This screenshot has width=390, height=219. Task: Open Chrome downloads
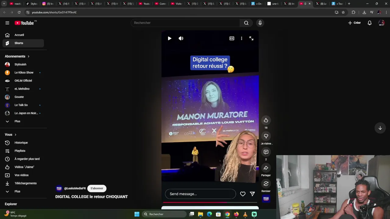pos(364,12)
